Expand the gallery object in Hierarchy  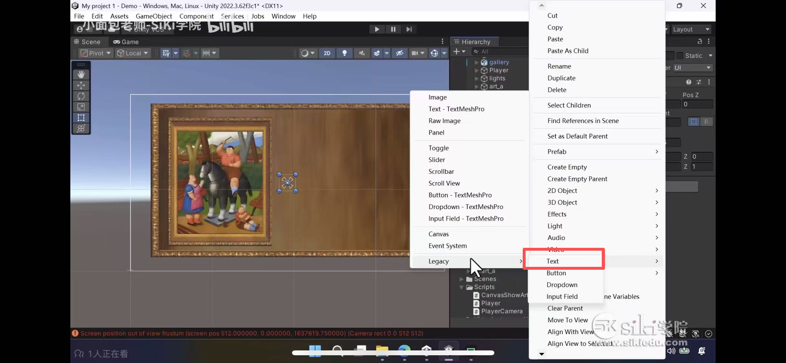(x=477, y=62)
